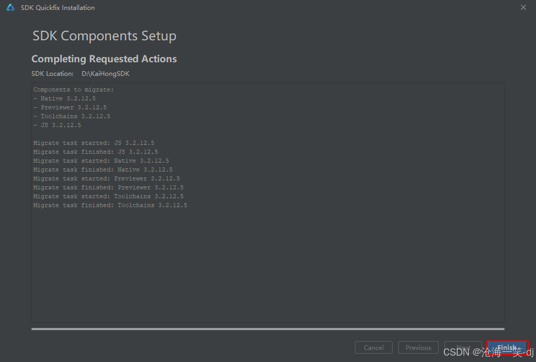Click the Finish button
Screen dimensions: 536x362
coord(507,348)
